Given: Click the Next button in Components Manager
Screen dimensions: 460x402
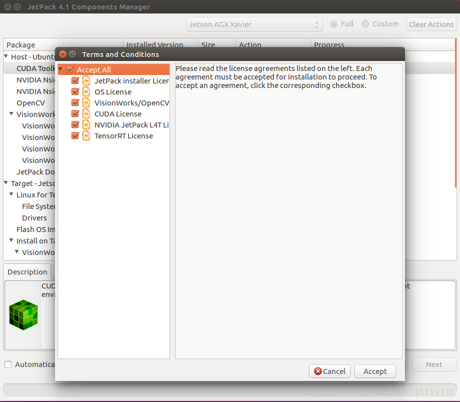Looking at the screenshot, I should click(434, 364).
